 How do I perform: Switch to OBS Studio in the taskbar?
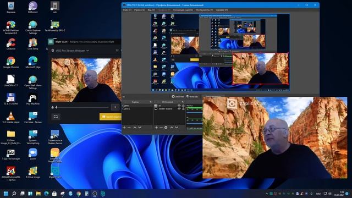point(95,194)
